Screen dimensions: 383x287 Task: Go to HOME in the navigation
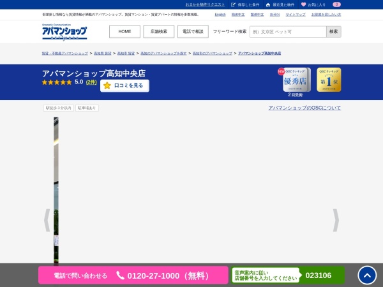pyautogui.click(x=124, y=31)
